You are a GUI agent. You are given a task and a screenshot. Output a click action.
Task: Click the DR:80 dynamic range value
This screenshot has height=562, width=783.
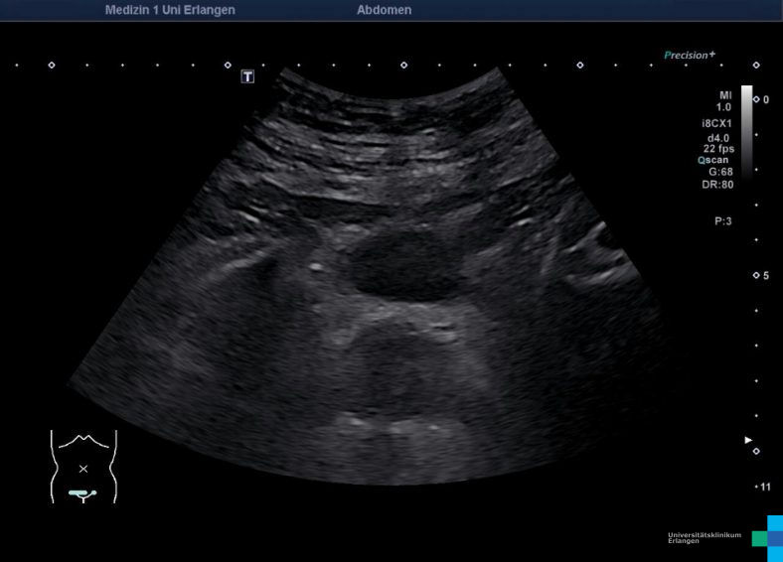tap(717, 185)
